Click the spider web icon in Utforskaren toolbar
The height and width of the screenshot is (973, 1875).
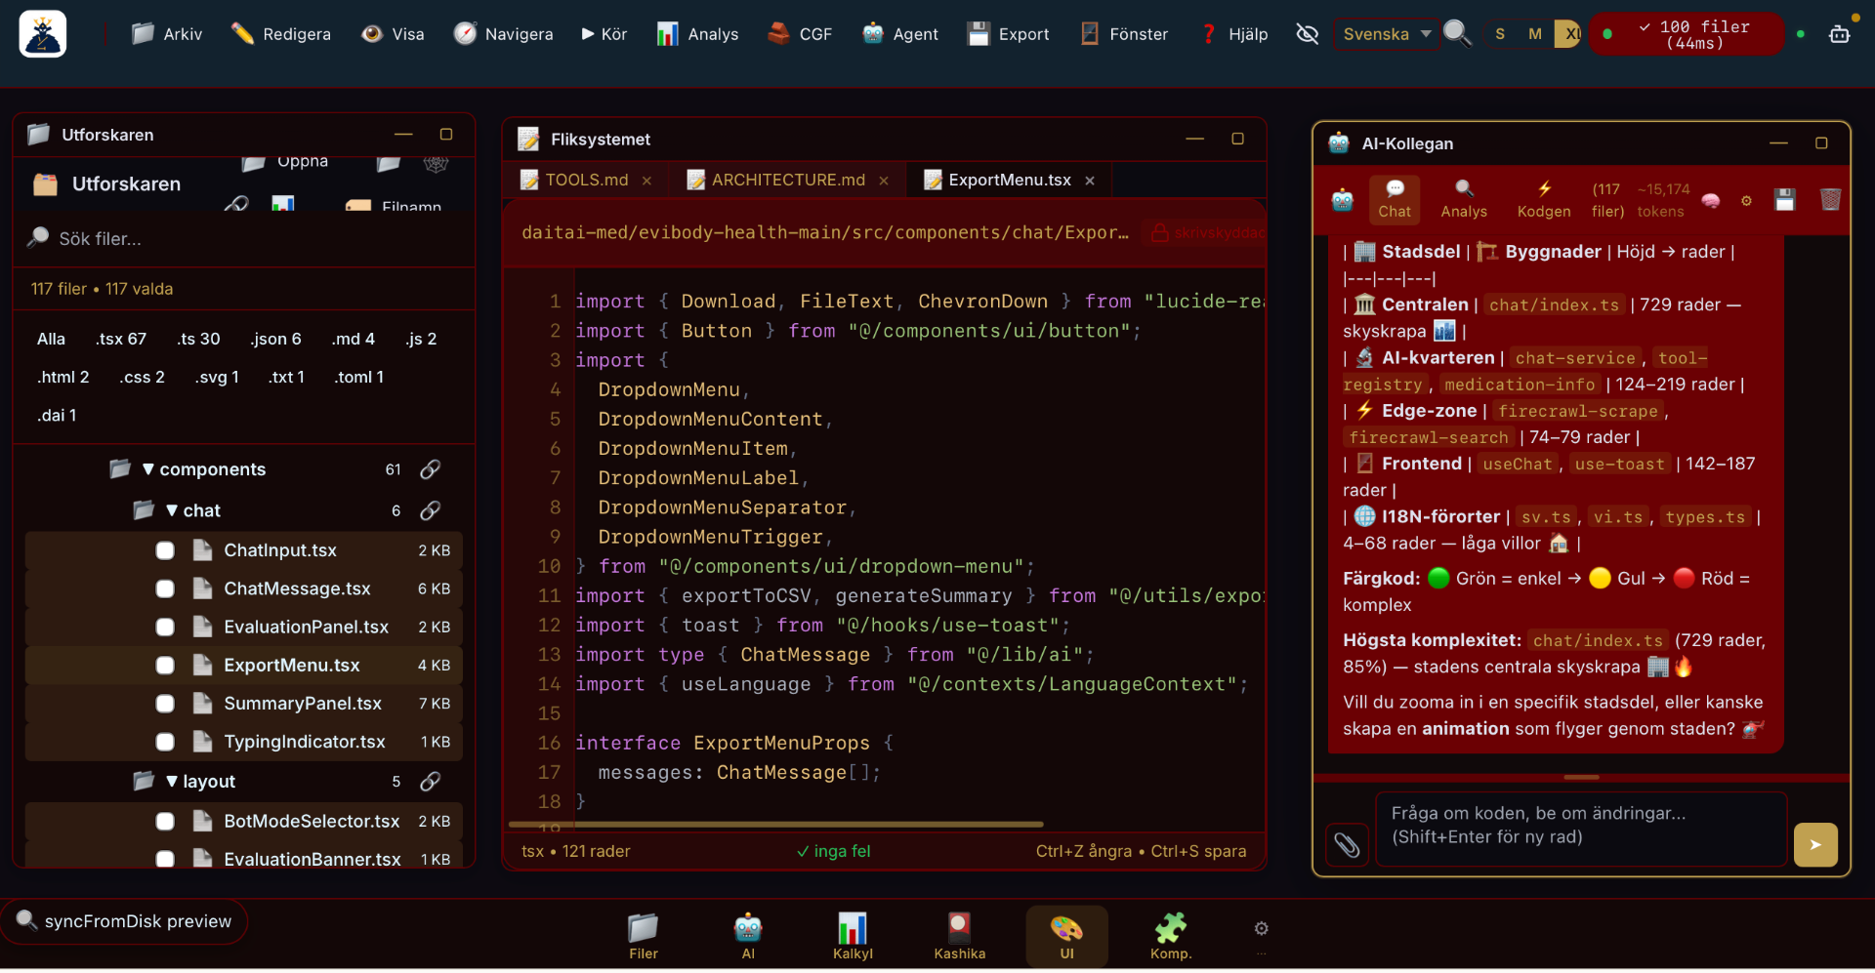click(x=436, y=163)
